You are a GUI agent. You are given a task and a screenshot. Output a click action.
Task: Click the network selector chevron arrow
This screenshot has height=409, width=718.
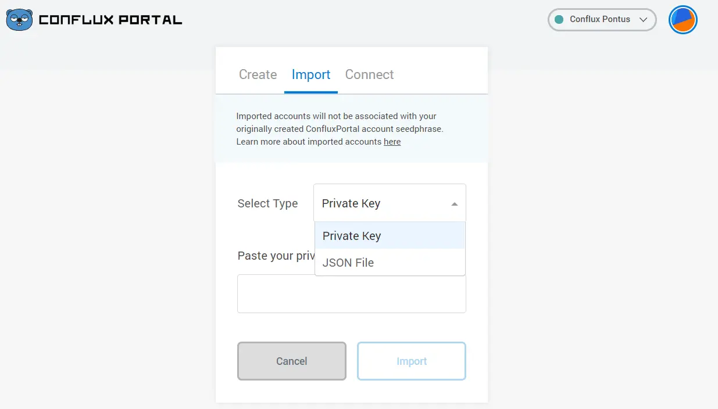point(643,20)
